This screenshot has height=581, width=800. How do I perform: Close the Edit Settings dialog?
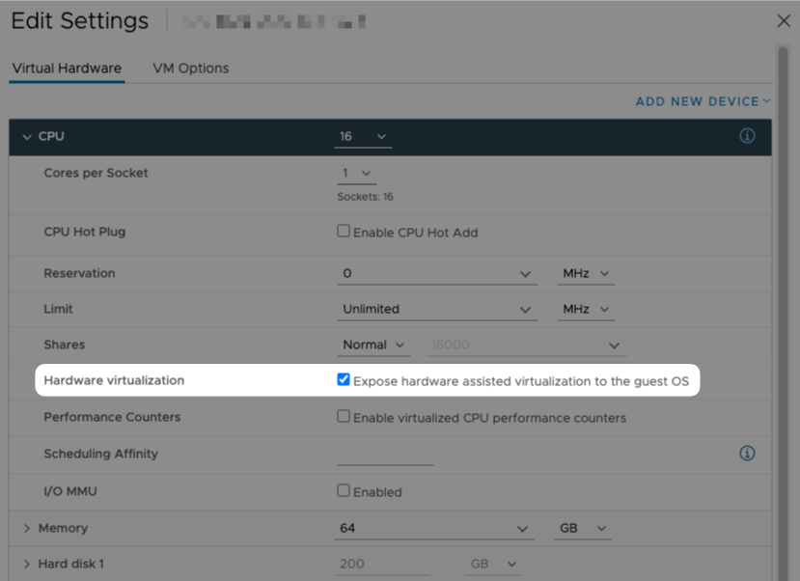(x=784, y=21)
